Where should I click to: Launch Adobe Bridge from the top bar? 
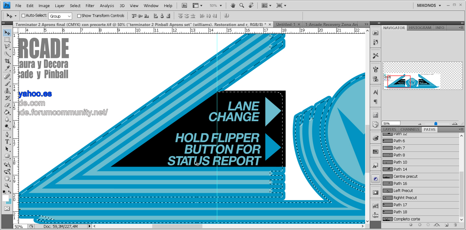[184, 6]
